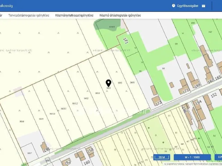Switch to Közműnyilatkozat igénylése tab
Image resolution: width=222 pixels, height=166 pixels.
click(x=74, y=15)
